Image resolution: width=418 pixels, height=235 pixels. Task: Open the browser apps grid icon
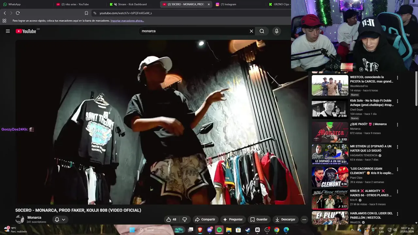point(4,21)
